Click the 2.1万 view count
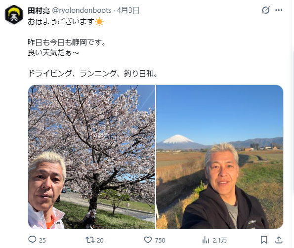294x248 pixels. [x=219, y=240]
